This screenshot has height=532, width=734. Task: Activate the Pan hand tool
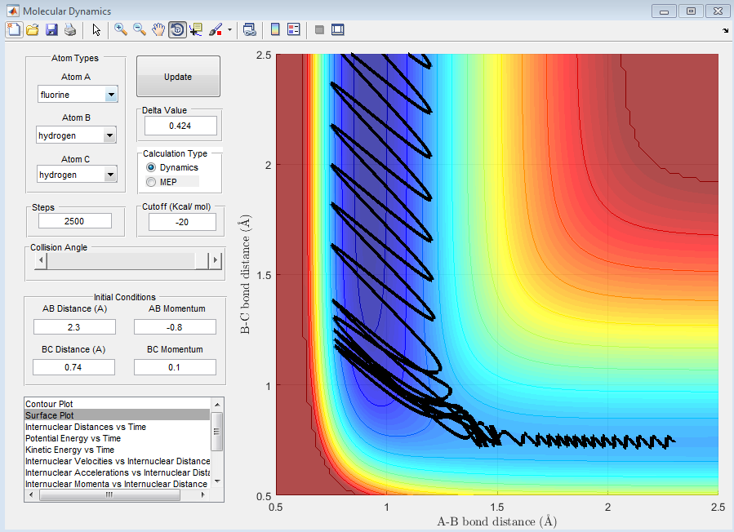(x=158, y=30)
